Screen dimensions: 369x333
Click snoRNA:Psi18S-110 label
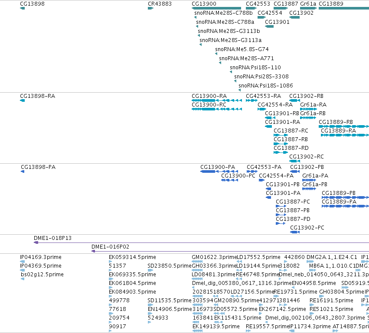pyautogui.click(x=255, y=68)
